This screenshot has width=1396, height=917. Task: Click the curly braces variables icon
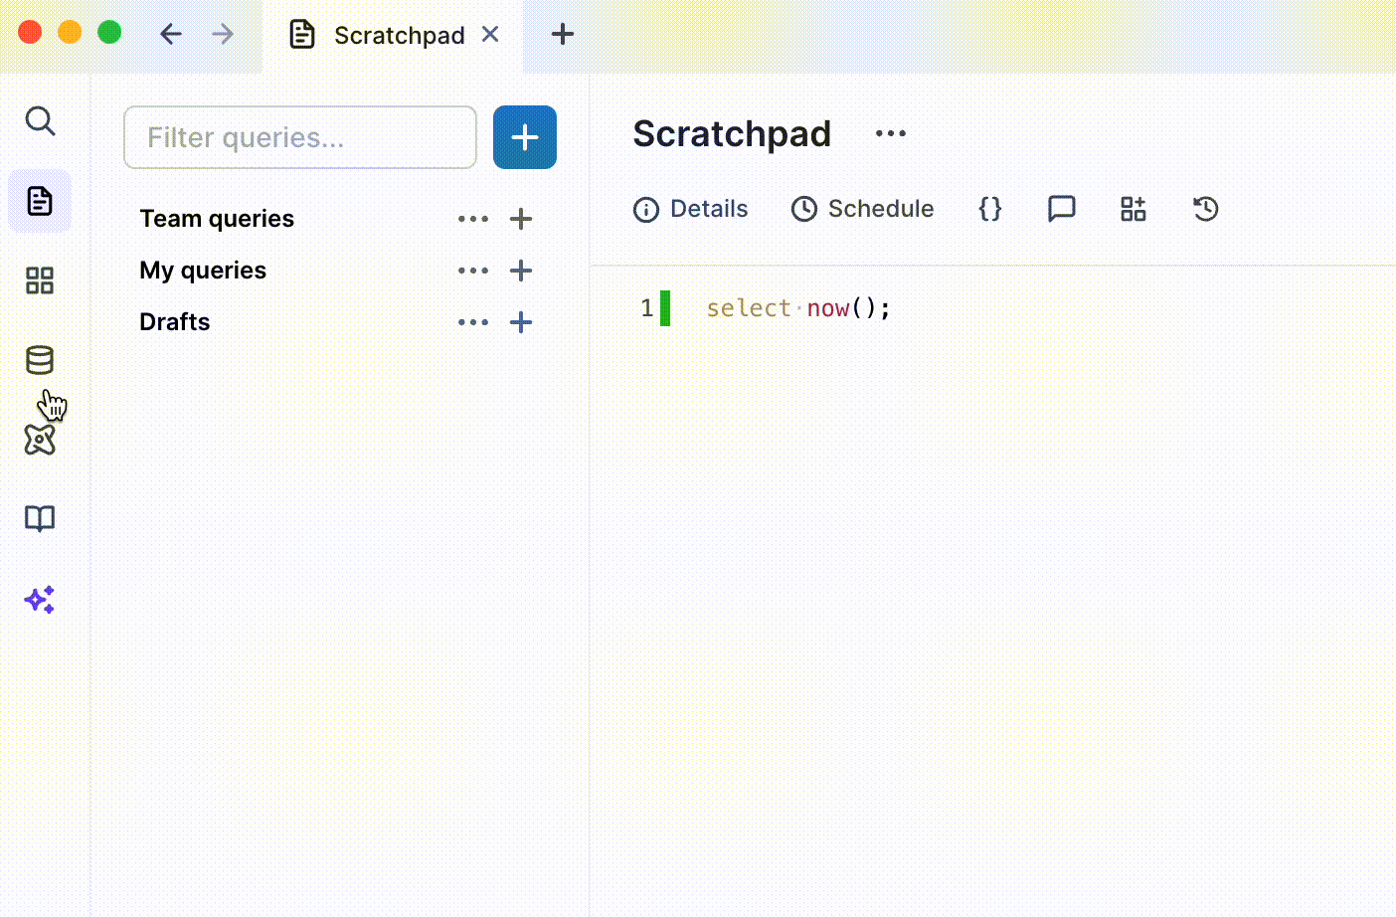pos(990,209)
